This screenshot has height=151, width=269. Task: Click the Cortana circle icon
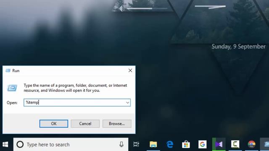pos(20,144)
